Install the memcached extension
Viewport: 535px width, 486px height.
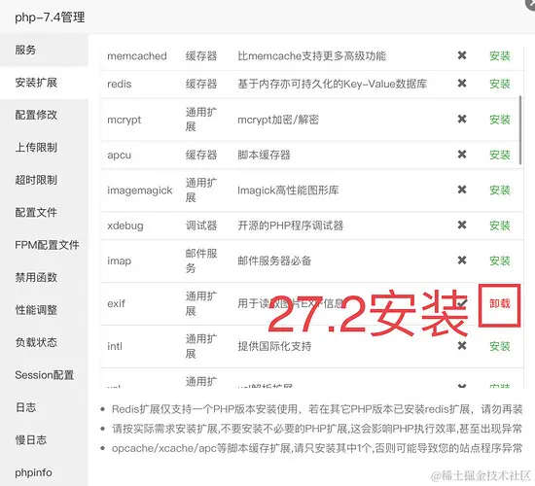click(x=500, y=56)
